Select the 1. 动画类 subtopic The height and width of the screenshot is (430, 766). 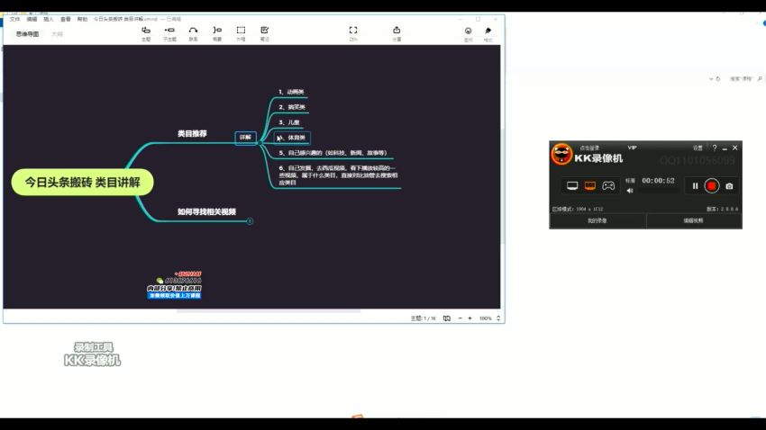click(291, 92)
